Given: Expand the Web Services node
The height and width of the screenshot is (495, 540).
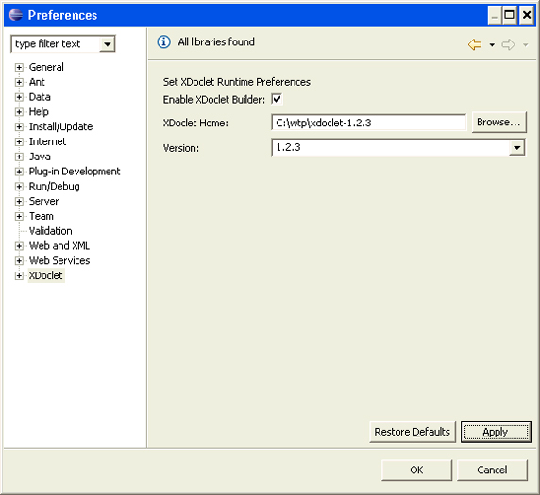Looking at the screenshot, I should (19, 261).
